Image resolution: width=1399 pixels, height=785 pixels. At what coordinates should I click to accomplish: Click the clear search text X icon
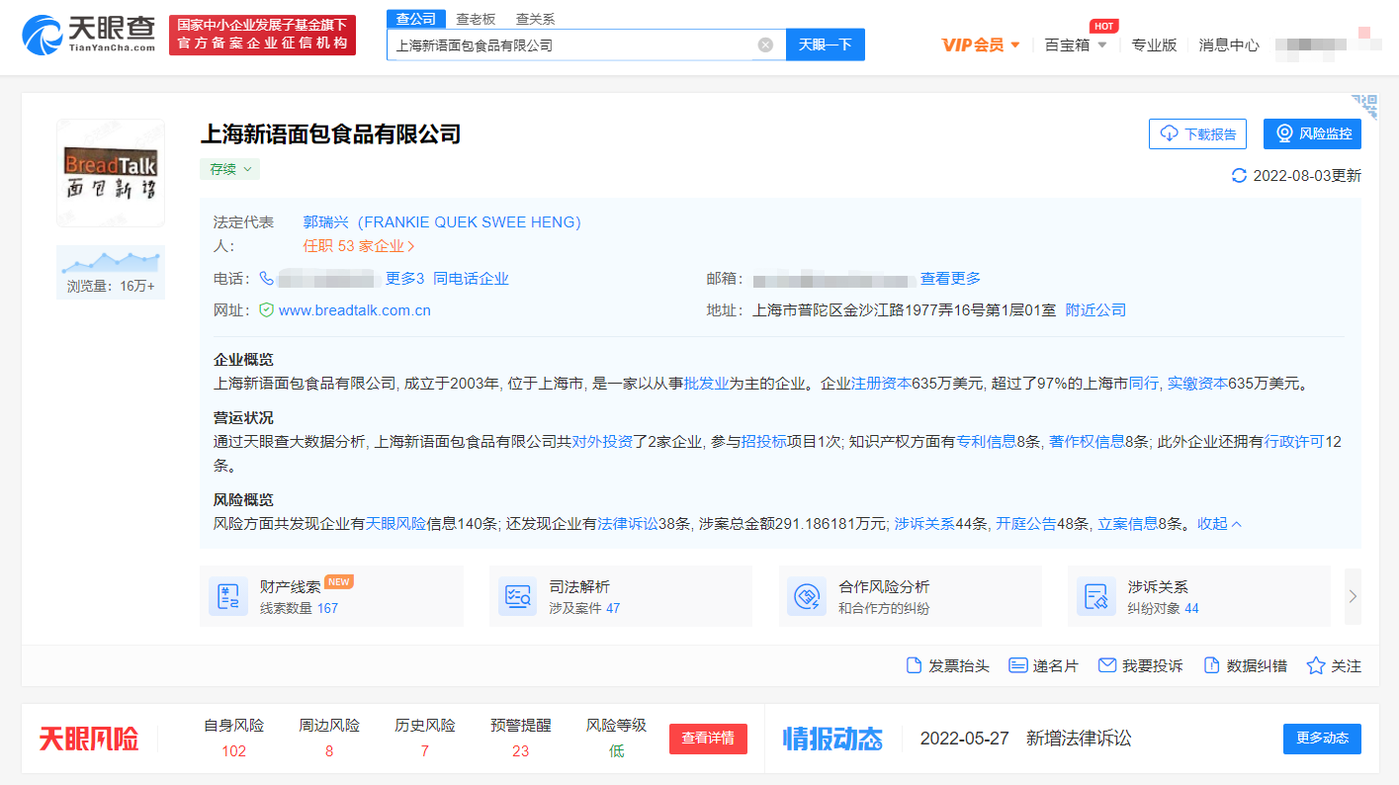point(765,44)
